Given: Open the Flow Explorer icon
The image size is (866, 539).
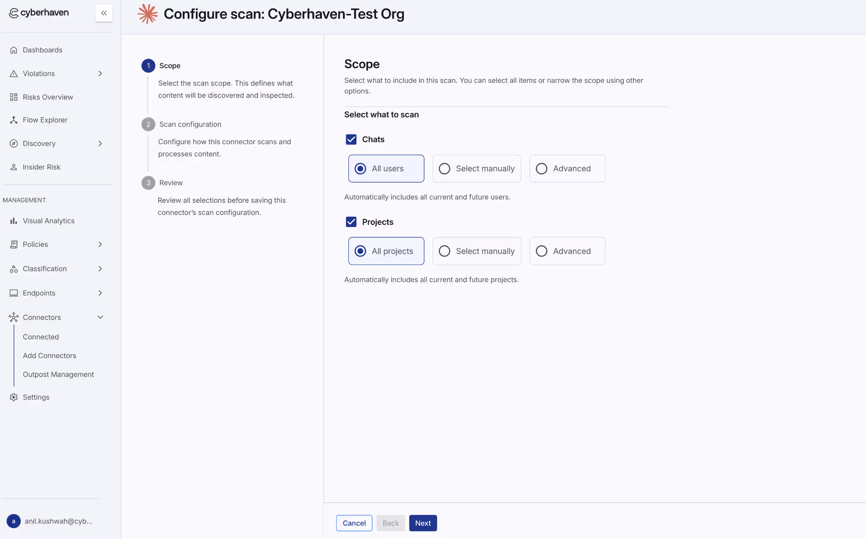Looking at the screenshot, I should [x=14, y=120].
